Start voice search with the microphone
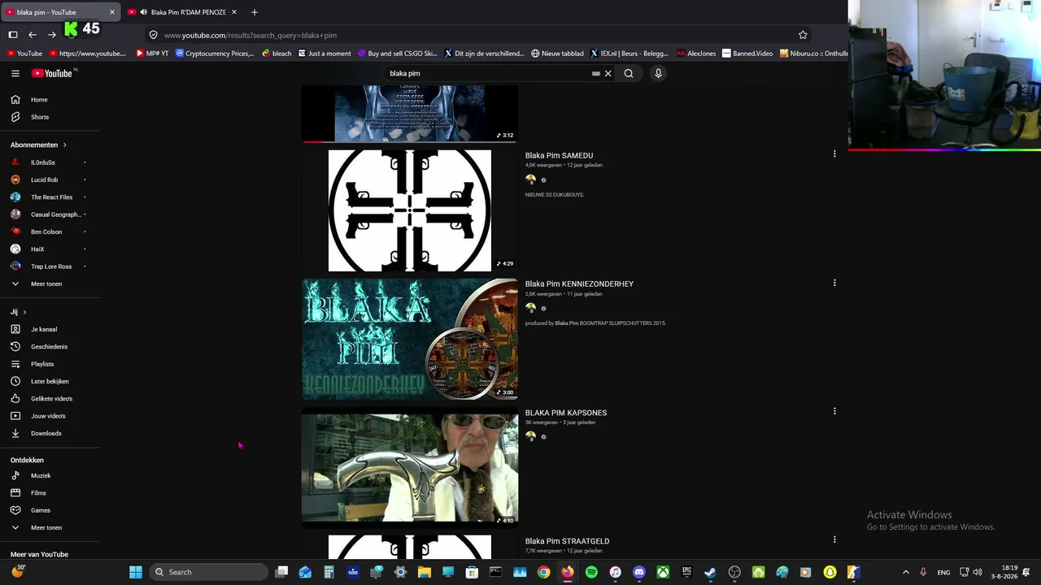Viewport: 1041px width, 585px height. (659, 73)
